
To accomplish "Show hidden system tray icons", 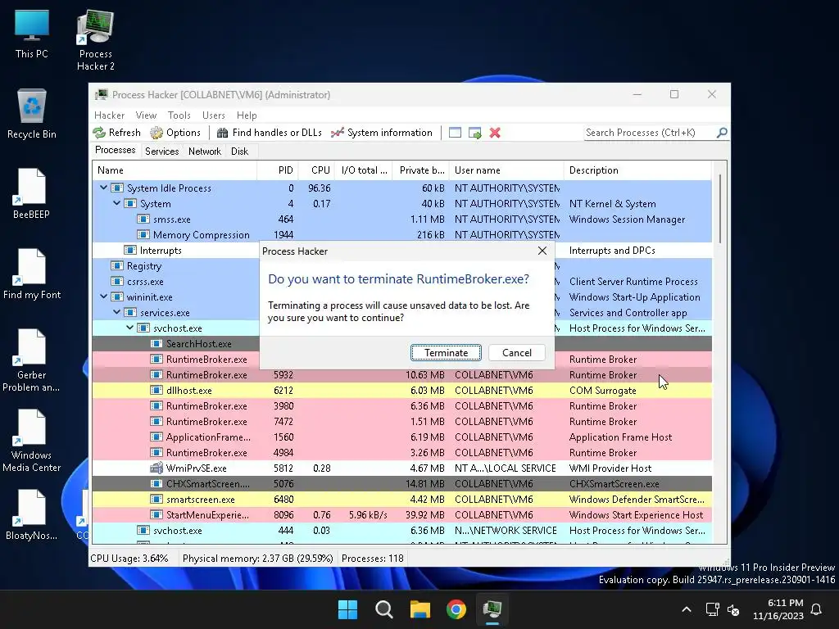I will point(687,609).
